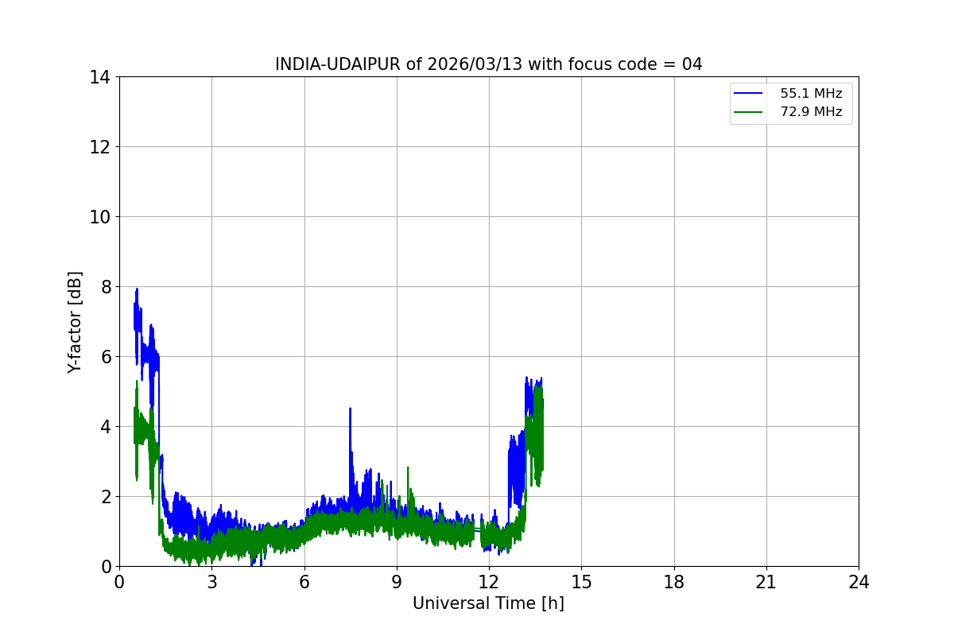
Task: Click the plot title INDIA-UDAIPUR of 2026/03/13
Action: (x=488, y=64)
